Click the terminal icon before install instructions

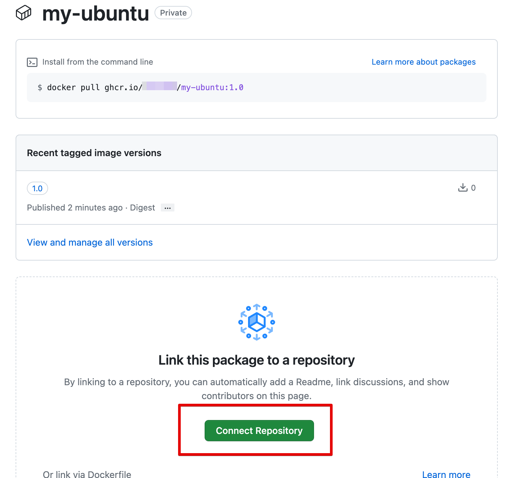(32, 62)
